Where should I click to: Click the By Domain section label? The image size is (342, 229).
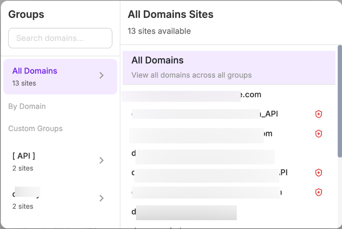click(27, 107)
